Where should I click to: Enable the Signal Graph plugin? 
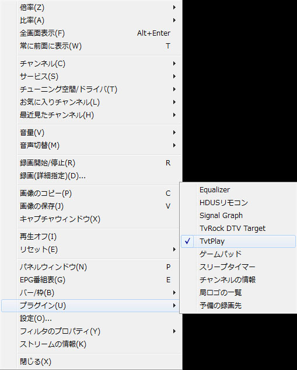(238, 216)
